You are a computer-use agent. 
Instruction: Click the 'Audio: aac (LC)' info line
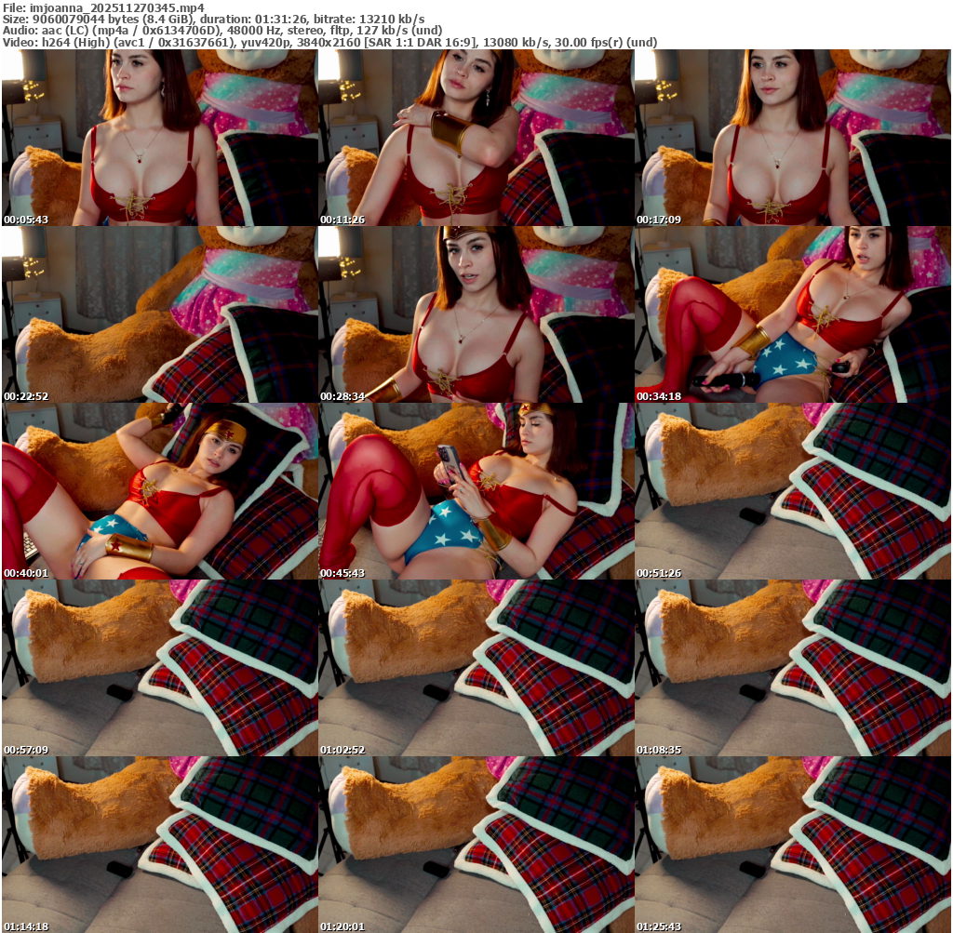(x=222, y=31)
